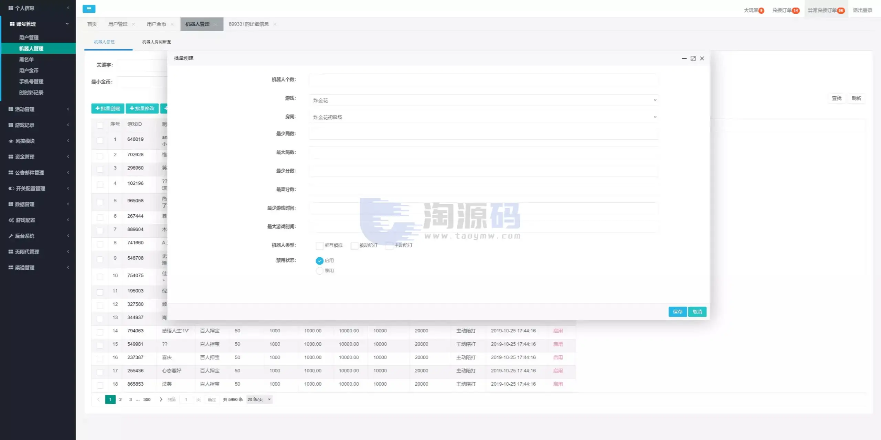Viewport: 881px width, 440px height.
Task: Tick checkbox for row 794063
Action: (100, 332)
